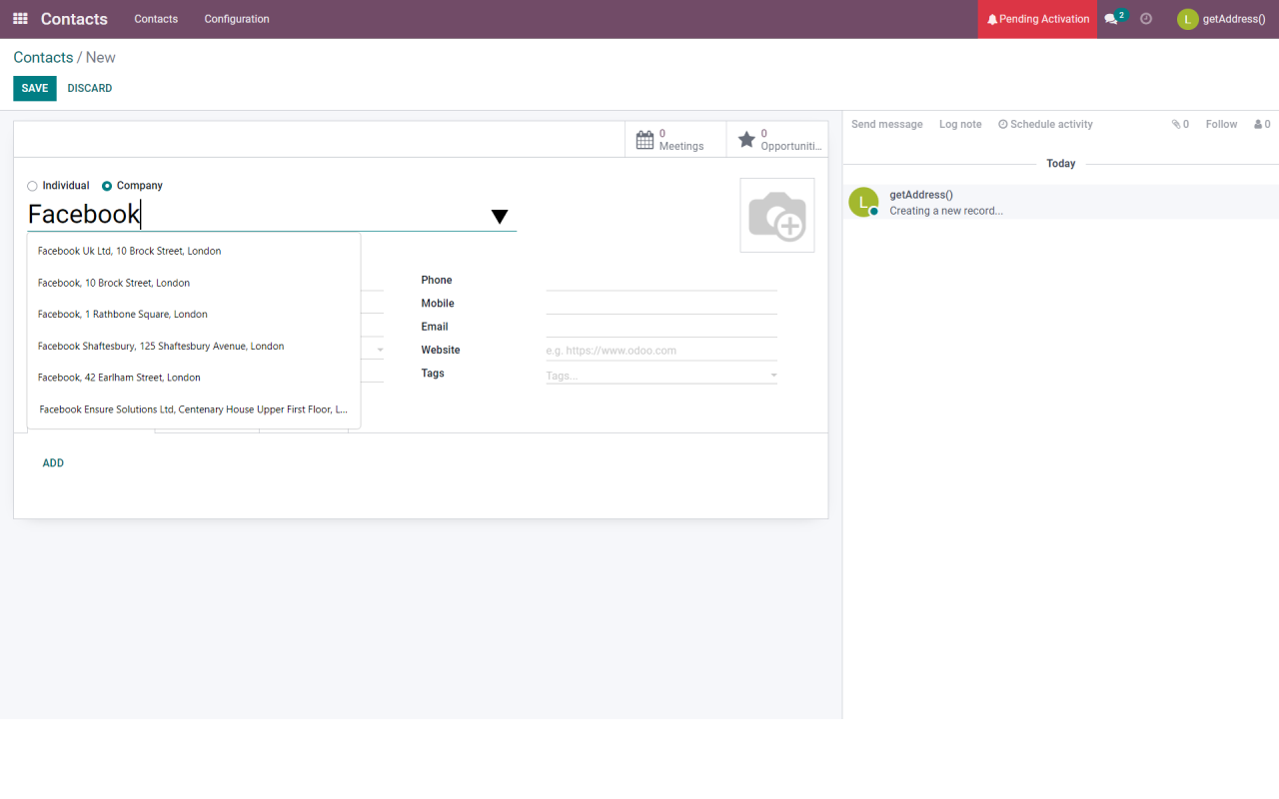Open getAddress() user menu
This screenshot has width=1279, height=799.
[x=1221, y=19]
